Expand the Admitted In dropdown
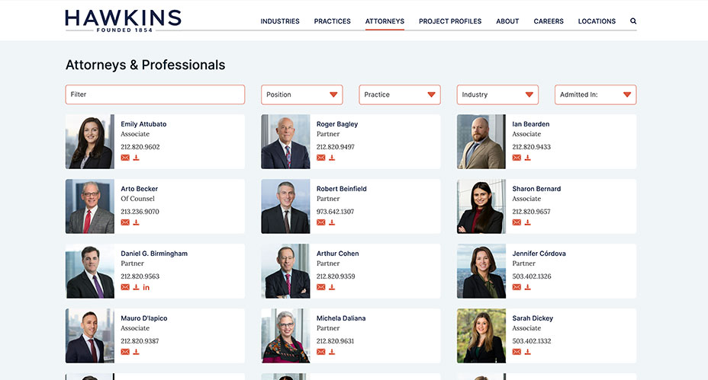Screen dimensions: 708x380 tap(596, 94)
